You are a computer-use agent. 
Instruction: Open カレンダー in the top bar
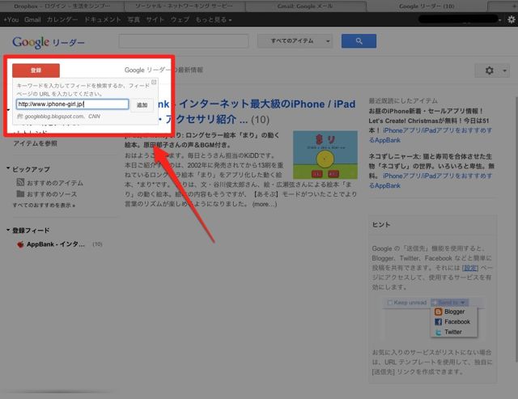pos(62,19)
